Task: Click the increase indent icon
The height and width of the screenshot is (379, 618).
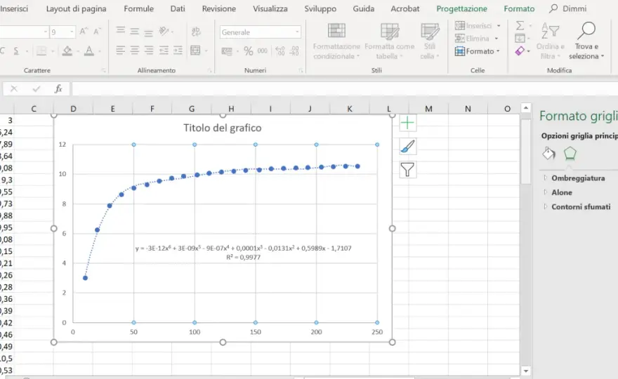Action: coord(178,51)
